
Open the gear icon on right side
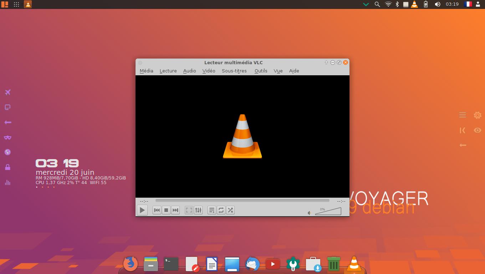click(x=478, y=115)
